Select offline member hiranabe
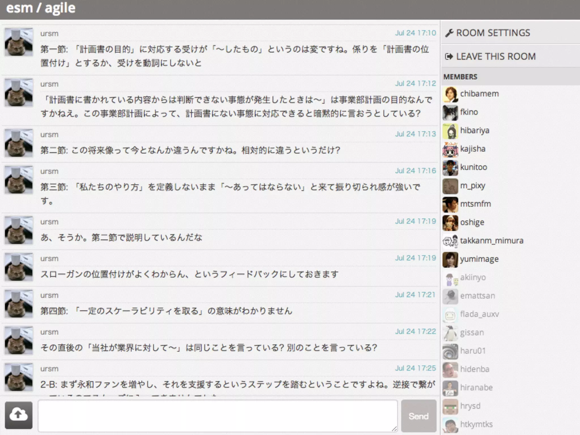The height and width of the screenshot is (435, 580). (476, 388)
